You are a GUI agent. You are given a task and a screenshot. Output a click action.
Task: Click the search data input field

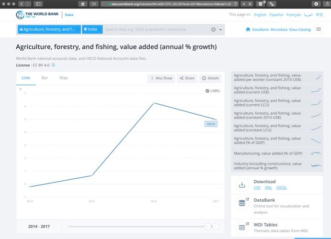155,30
